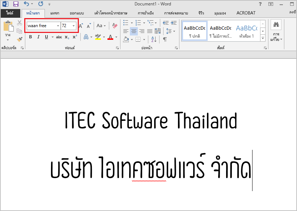Viewport: 297px width, 211px height.
Task: Open the ไฟล์ (File) tab
Action: (10, 13)
